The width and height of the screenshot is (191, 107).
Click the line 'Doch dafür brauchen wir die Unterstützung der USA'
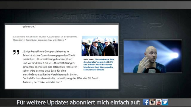click(52, 78)
